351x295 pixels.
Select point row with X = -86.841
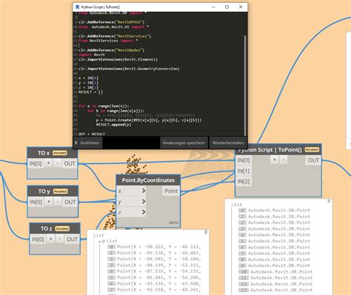point(154,277)
